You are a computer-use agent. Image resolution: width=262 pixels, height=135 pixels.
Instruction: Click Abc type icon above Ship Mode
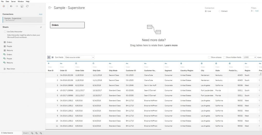click(110, 63)
